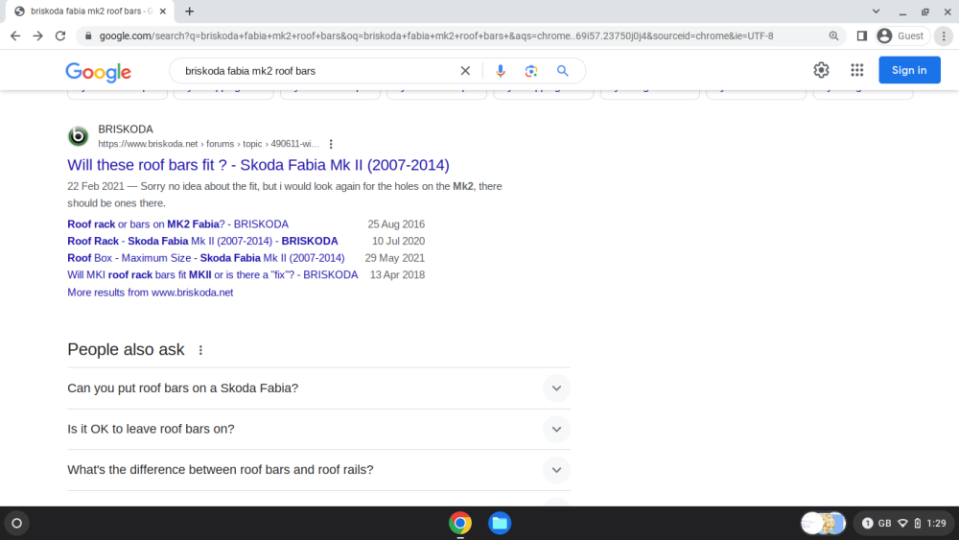Viewport: 959px width, 540px height.
Task: Click the address bar URL
Action: click(x=436, y=36)
